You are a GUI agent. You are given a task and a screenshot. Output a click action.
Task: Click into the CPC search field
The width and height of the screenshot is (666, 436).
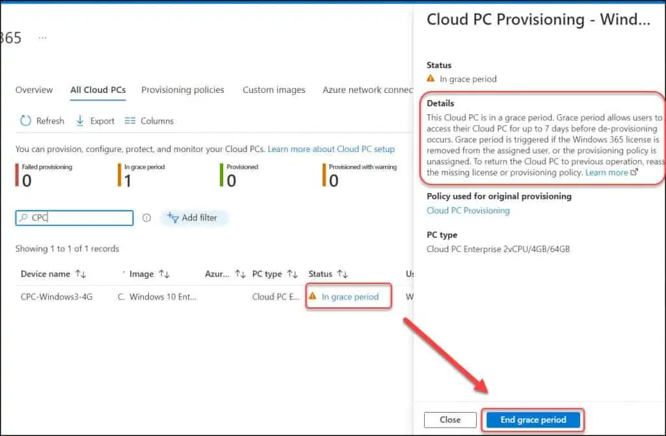tap(74, 218)
